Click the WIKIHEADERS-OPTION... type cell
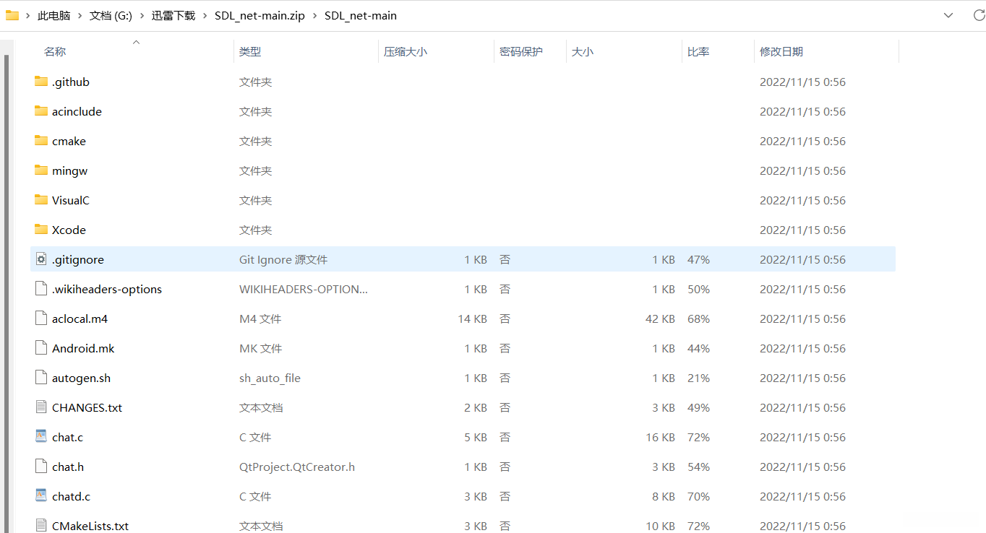Viewport: 986px width, 533px height. (304, 289)
